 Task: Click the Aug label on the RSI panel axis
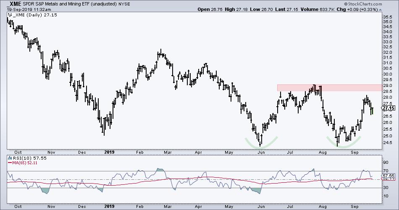[x=323, y=207]
